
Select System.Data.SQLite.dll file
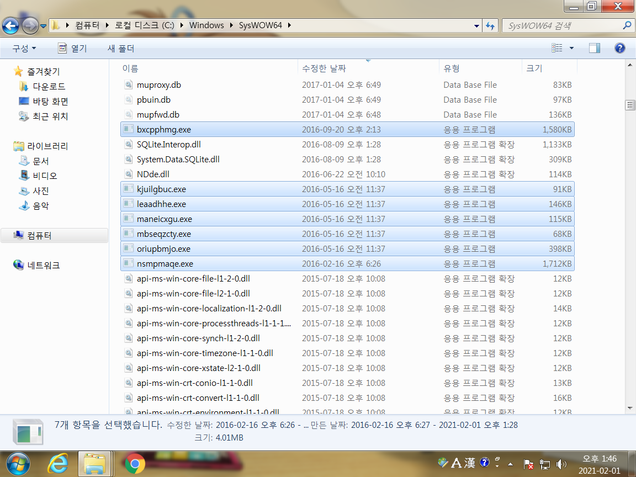coord(178,160)
